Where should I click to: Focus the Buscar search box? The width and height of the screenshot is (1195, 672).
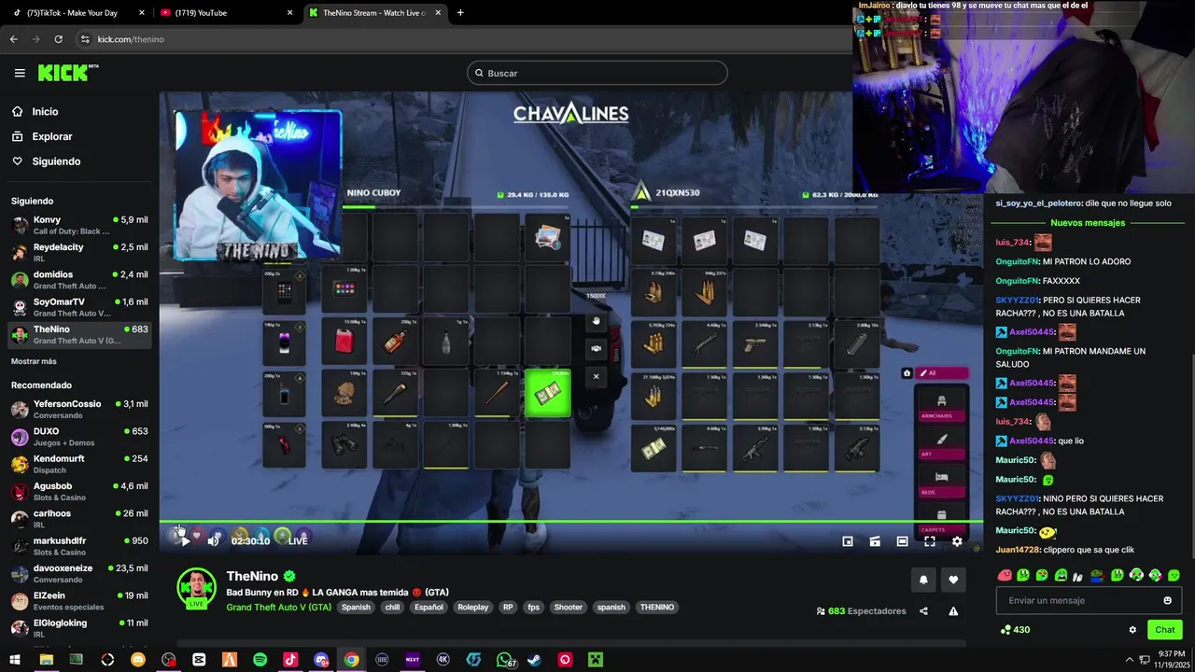tap(597, 73)
